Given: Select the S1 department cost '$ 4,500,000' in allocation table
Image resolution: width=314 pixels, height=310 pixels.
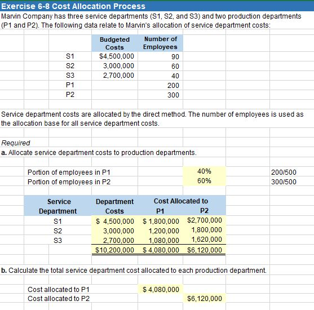Looking at the screenshot, I should point(115,222).
